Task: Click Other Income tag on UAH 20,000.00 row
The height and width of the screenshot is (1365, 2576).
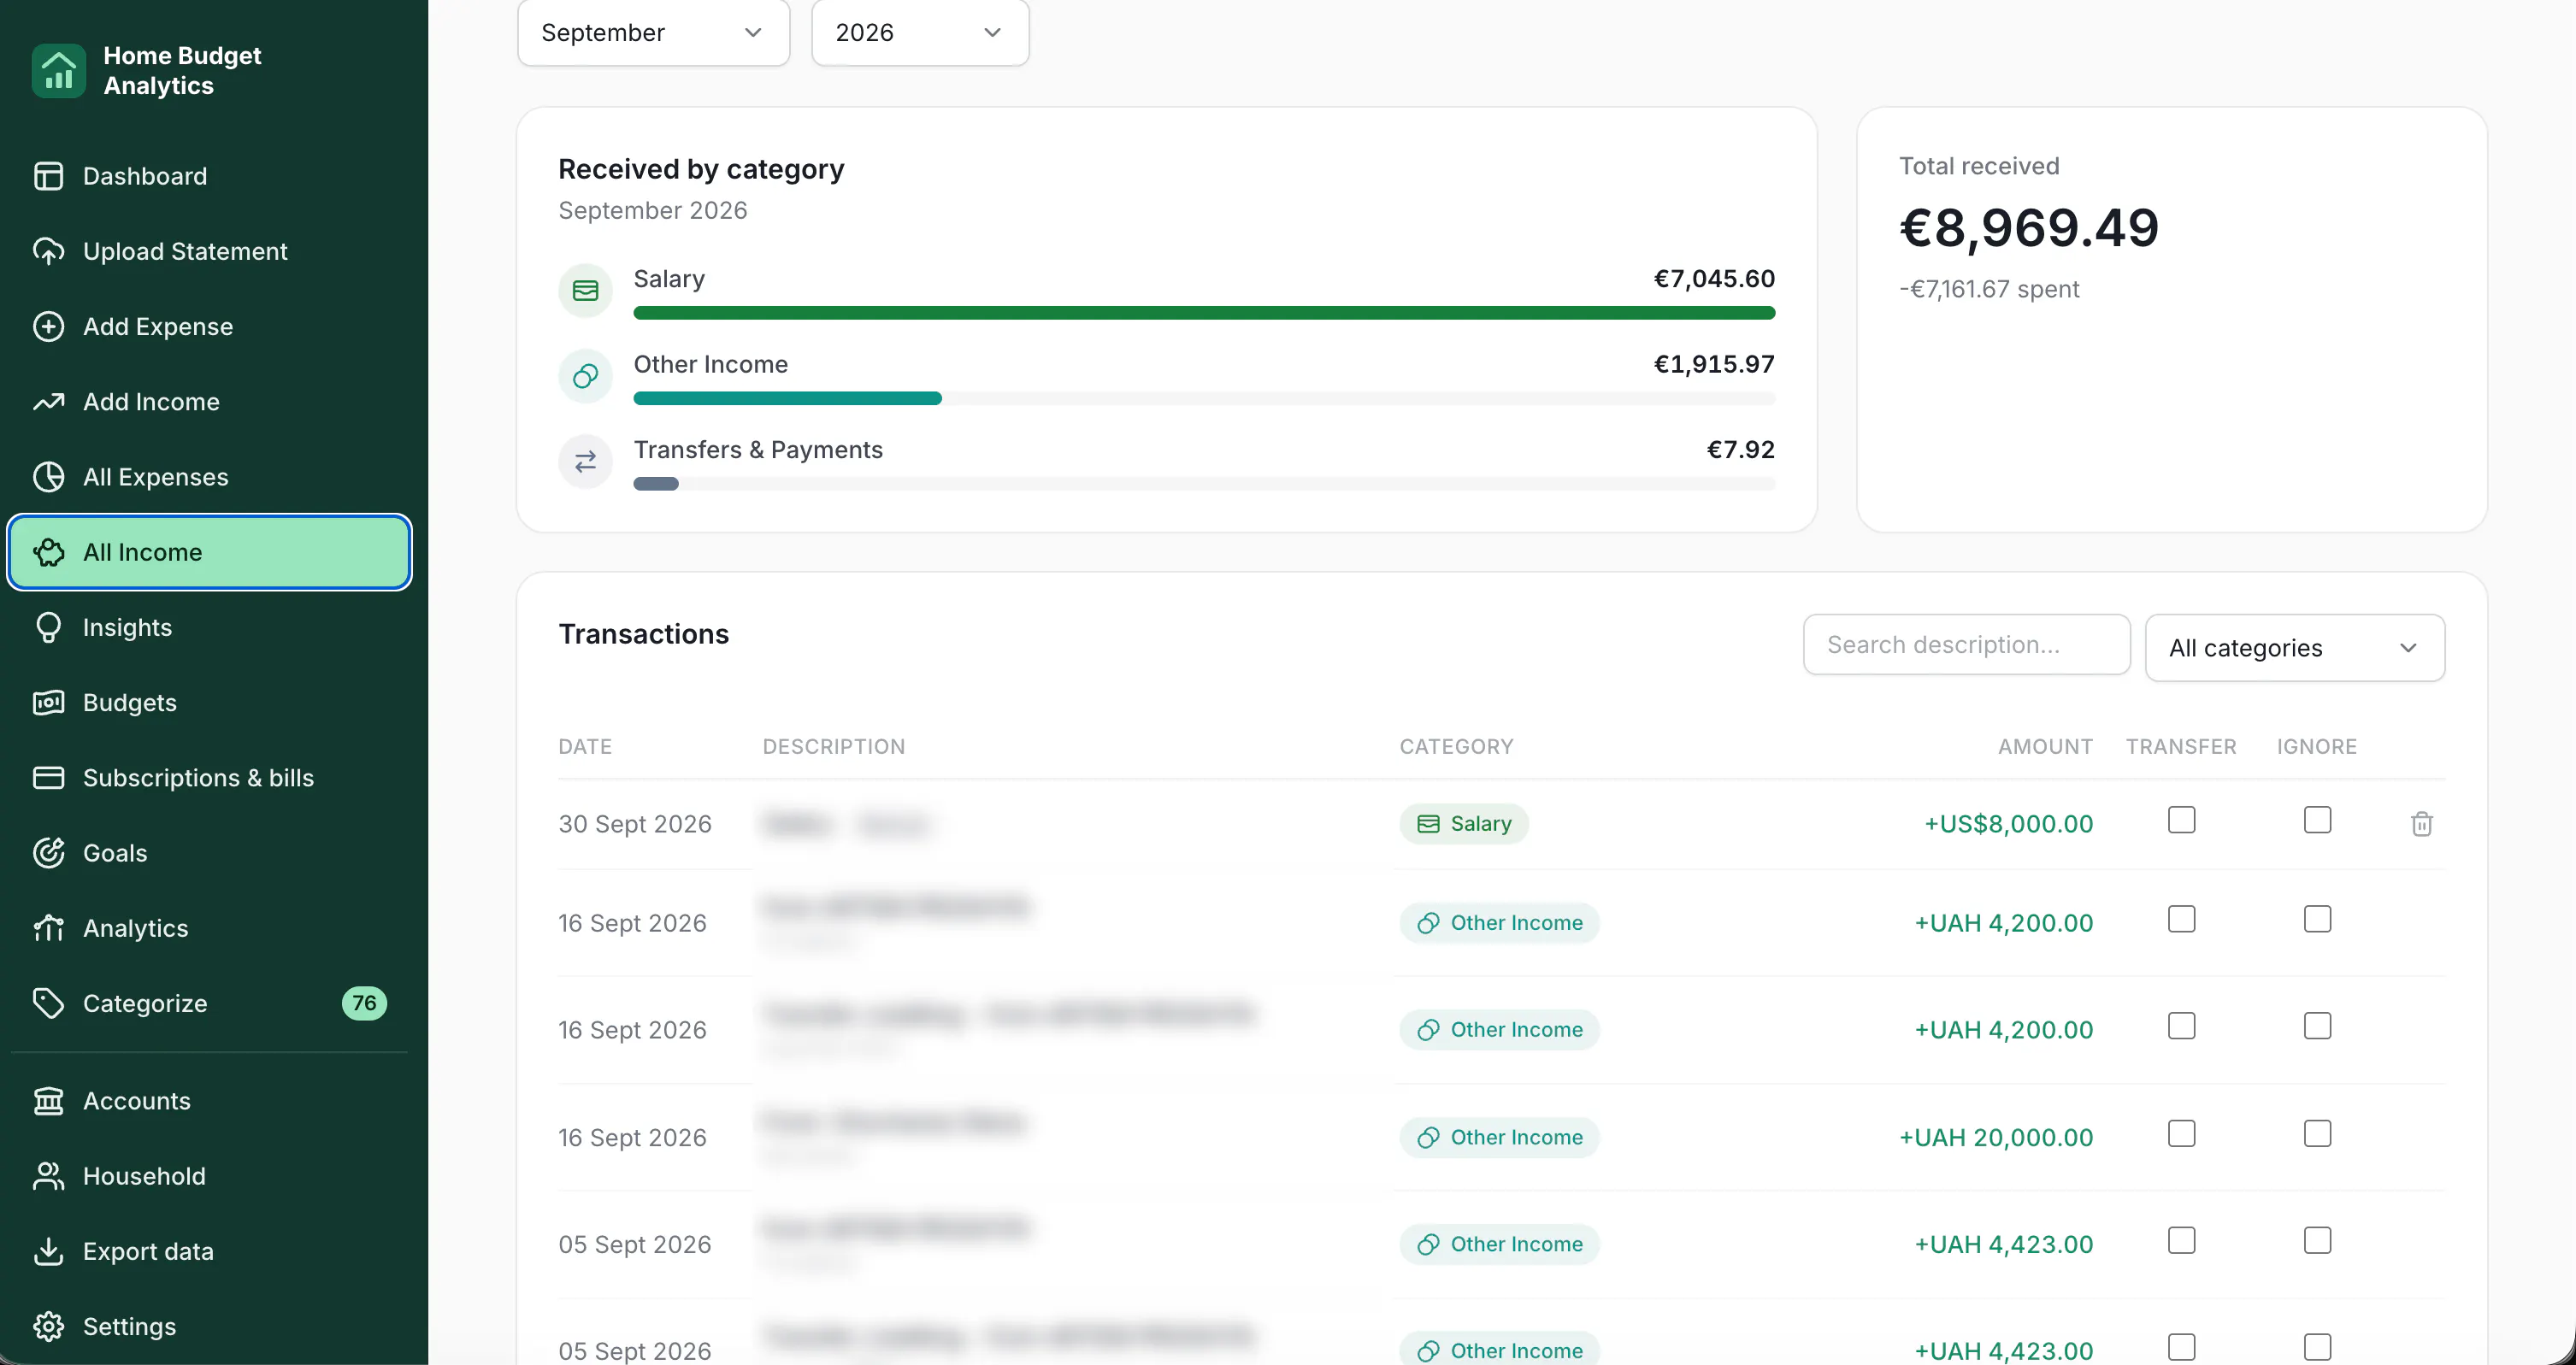Action: click(x=1499, y=1138)
